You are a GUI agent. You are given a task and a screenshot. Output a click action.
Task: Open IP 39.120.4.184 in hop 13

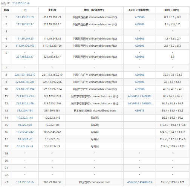pyautogui.click(x=25, y=110)
